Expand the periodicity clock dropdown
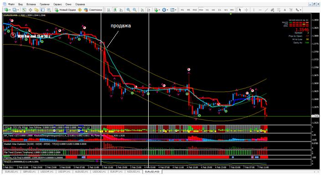The image size is (321, 175). (167, 10)
